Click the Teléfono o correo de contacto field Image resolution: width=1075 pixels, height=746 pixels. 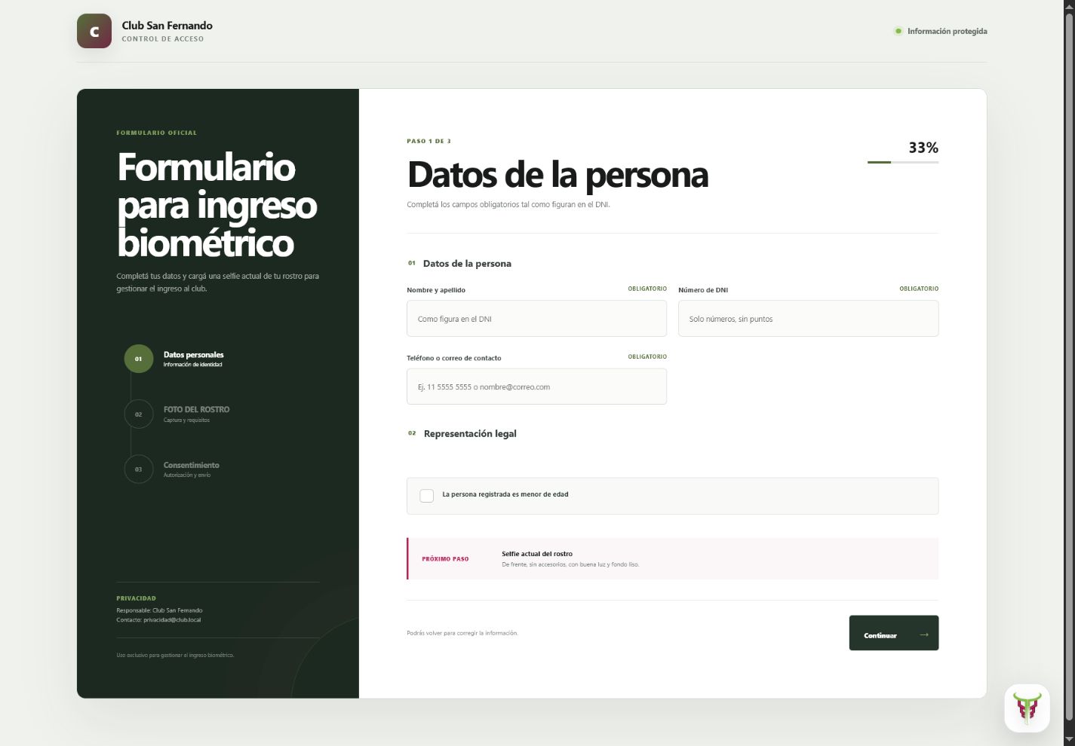pyautogui.click(x=536, y=387)
